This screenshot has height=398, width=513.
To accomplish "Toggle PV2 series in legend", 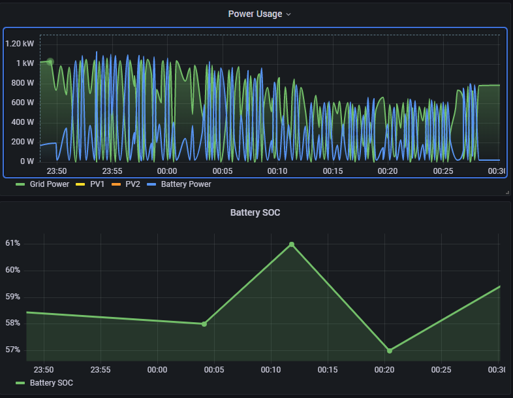I will coord(133,184).
